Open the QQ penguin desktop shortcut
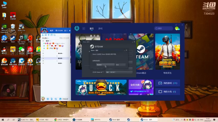Screen dimensions: 218x122 [x=4, y=50]
